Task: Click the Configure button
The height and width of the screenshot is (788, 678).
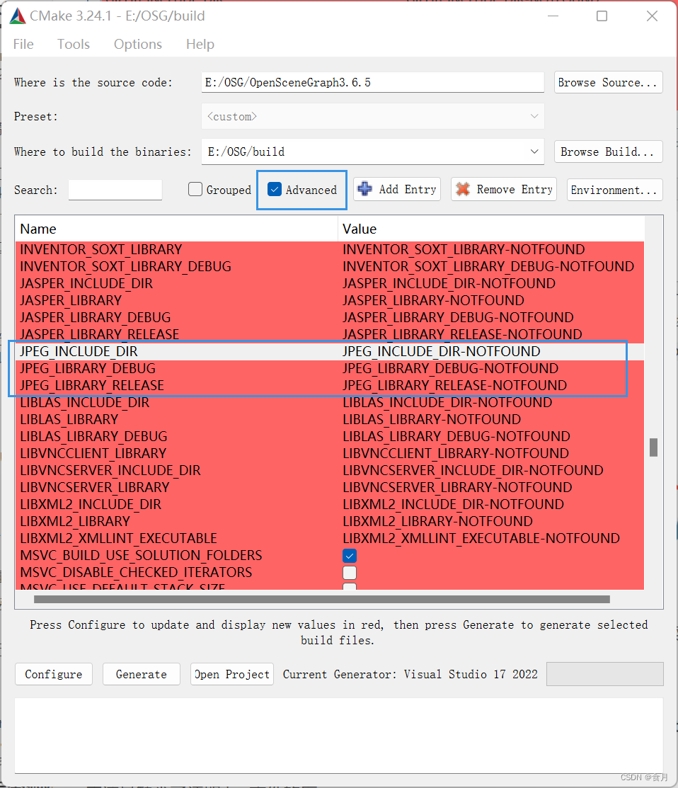Action: click(x=54, y=675)
